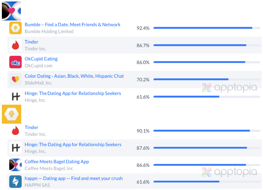Select Hinge link in the bottom list

tap(73, 145)
